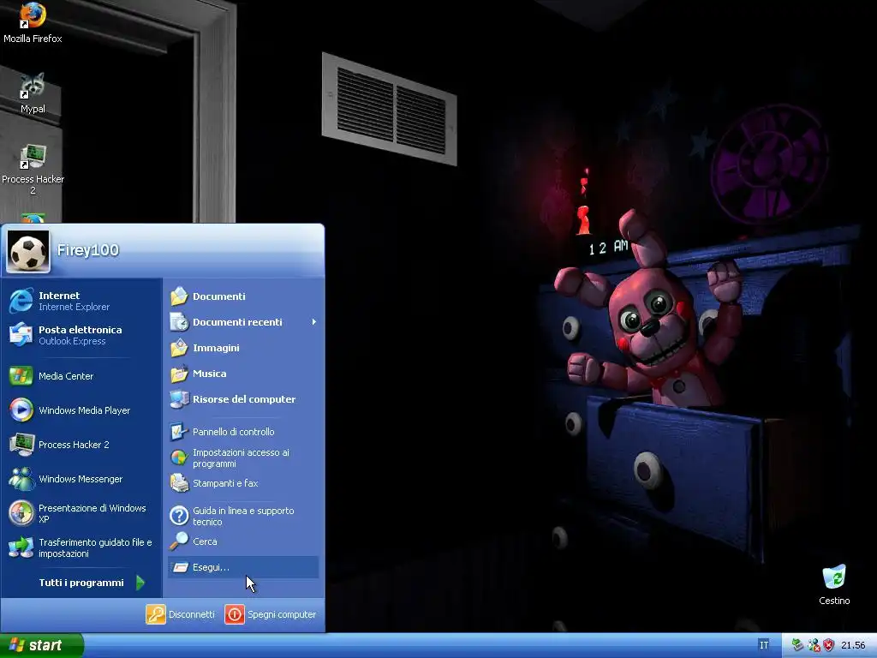Screen dimensions: 877x658
Task: Launch Media Center from Start menu
Action: click(x=81, y=376)
